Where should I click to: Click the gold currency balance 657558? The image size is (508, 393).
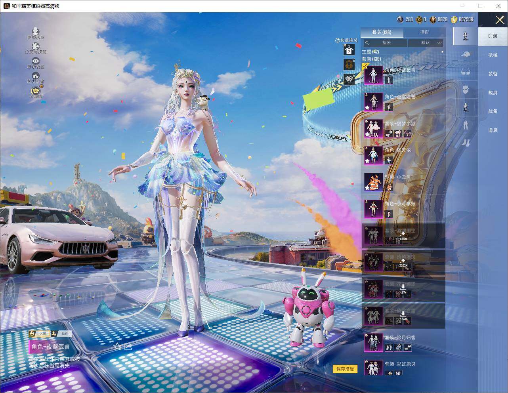(x=462, y=19)
